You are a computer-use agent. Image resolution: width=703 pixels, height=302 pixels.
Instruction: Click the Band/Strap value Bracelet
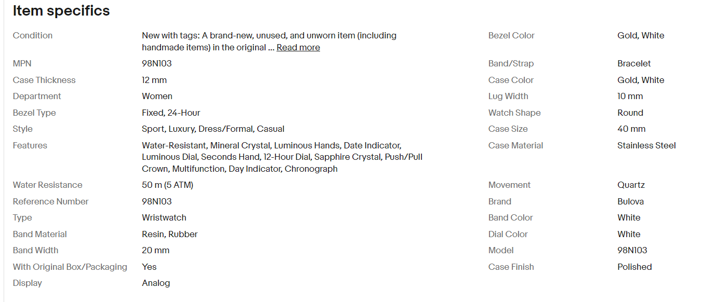(634, 63)
